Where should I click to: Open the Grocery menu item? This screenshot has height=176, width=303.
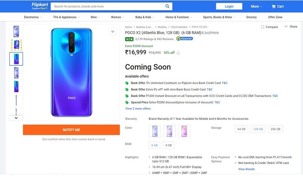click(251, 17)
